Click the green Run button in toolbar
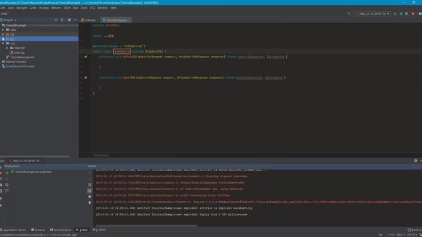 [395, 14]
